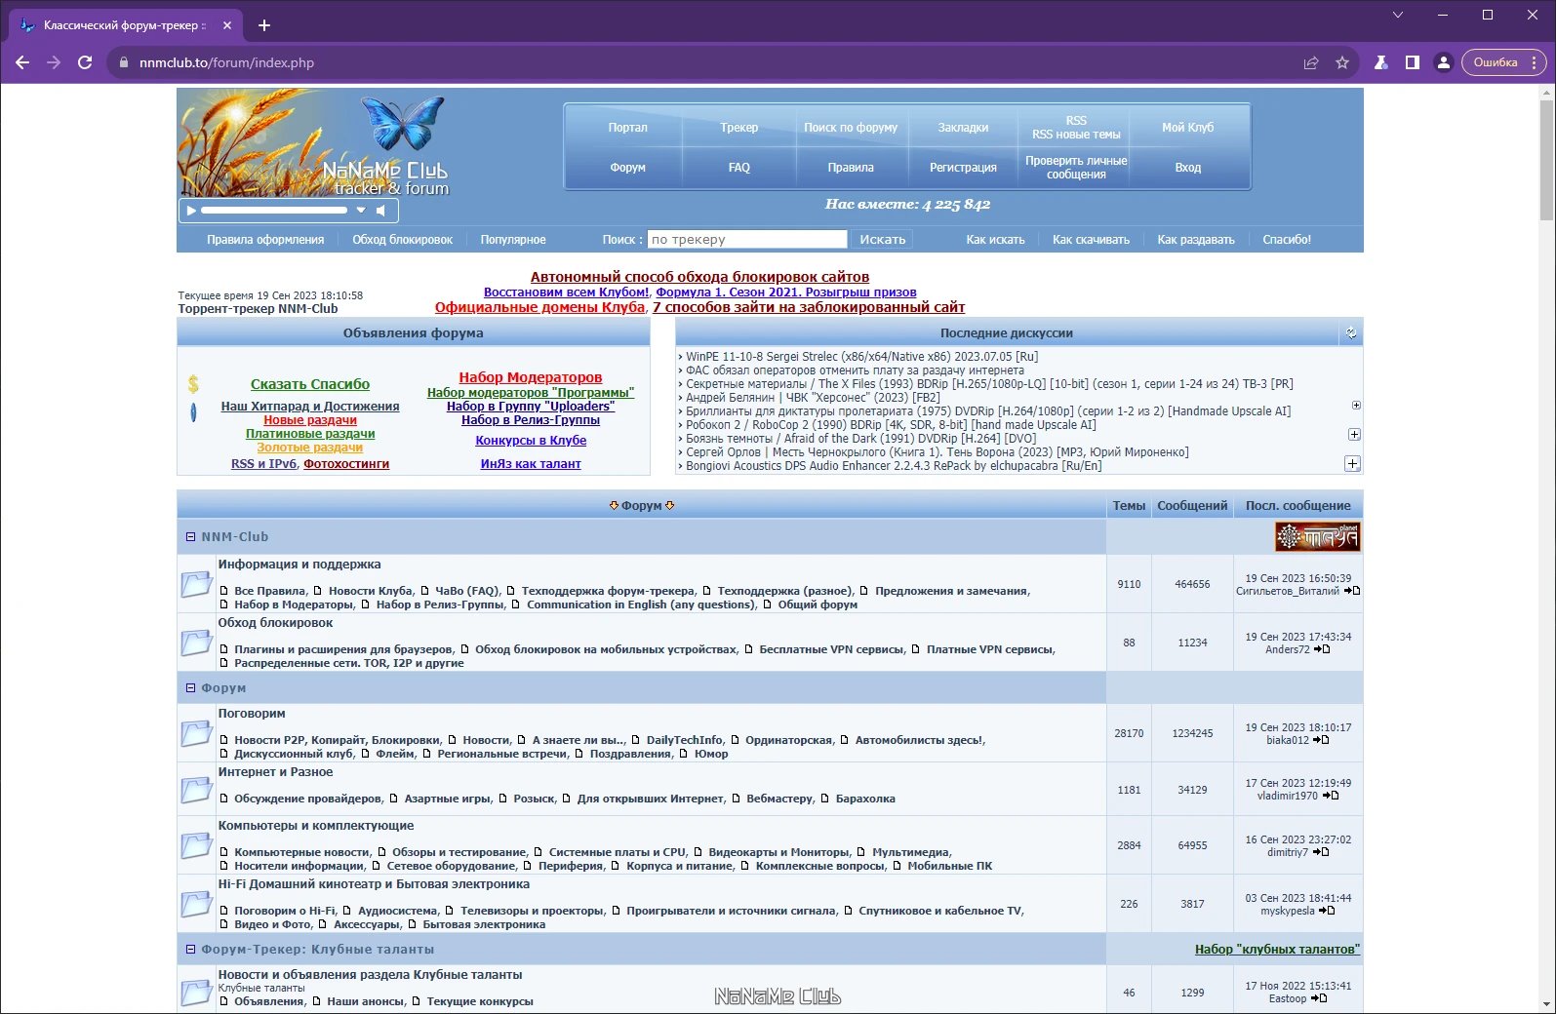This screenshot has height=1014, width=1556.
Task: Open the Набор "клубных талантов" link
Action: coord(1277,949)
